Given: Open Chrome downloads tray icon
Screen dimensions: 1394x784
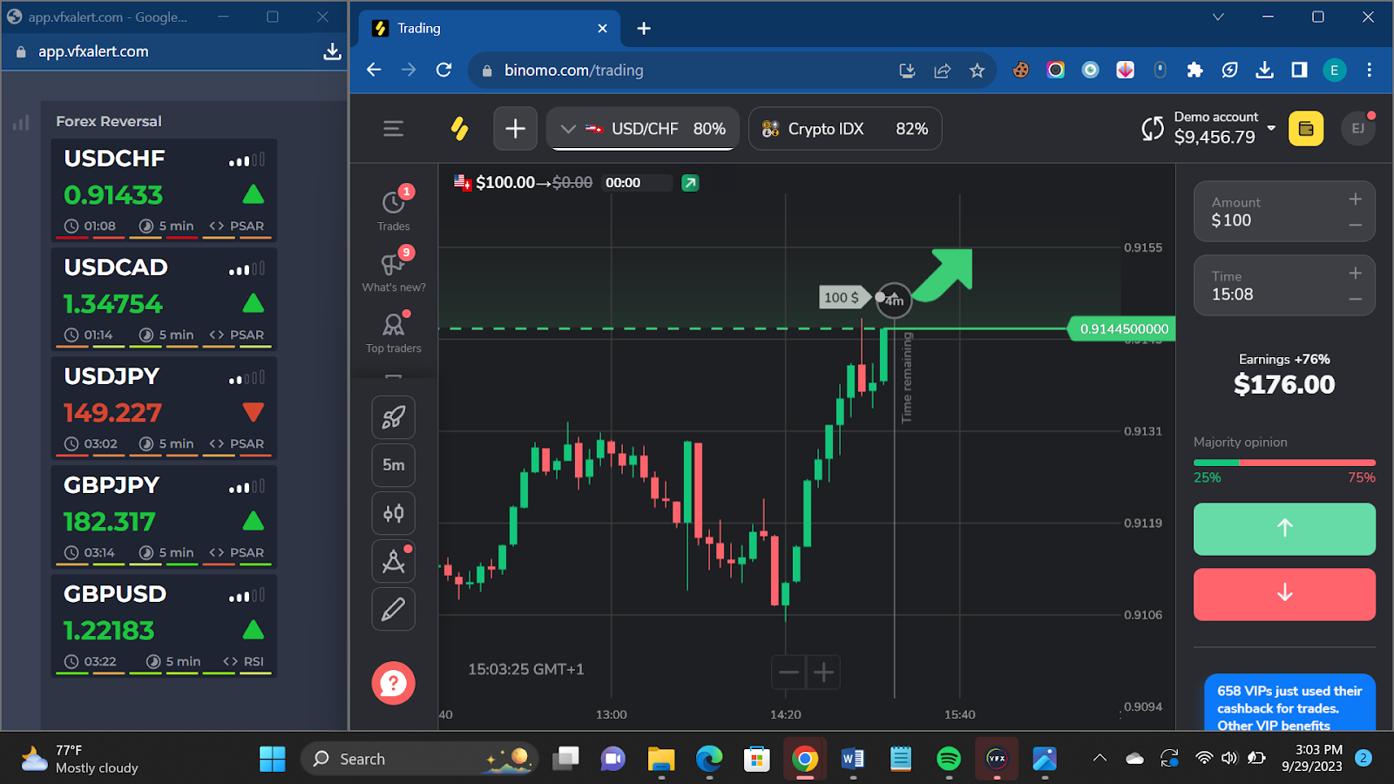Looking at the screenshot, I should tap(1264, 70).
